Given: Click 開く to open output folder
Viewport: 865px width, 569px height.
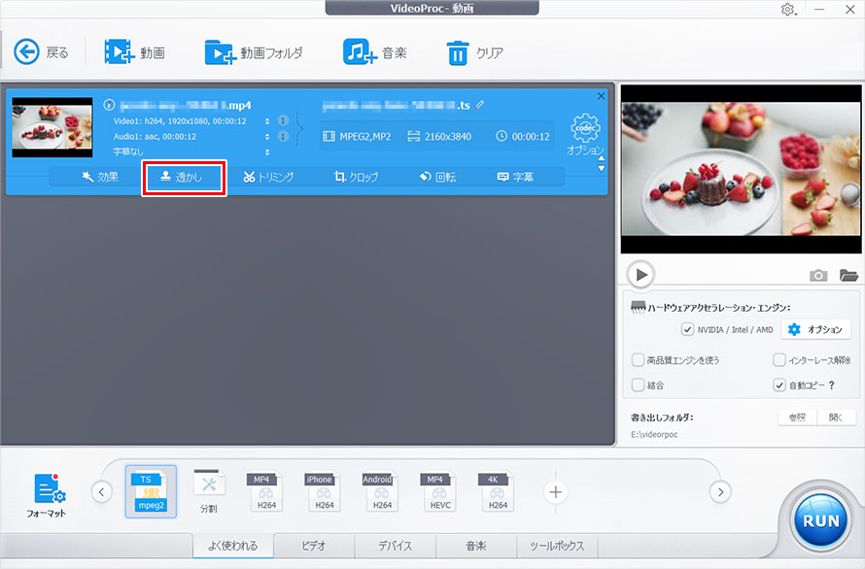Looking at the screenshot, I should tap(836, 418).
